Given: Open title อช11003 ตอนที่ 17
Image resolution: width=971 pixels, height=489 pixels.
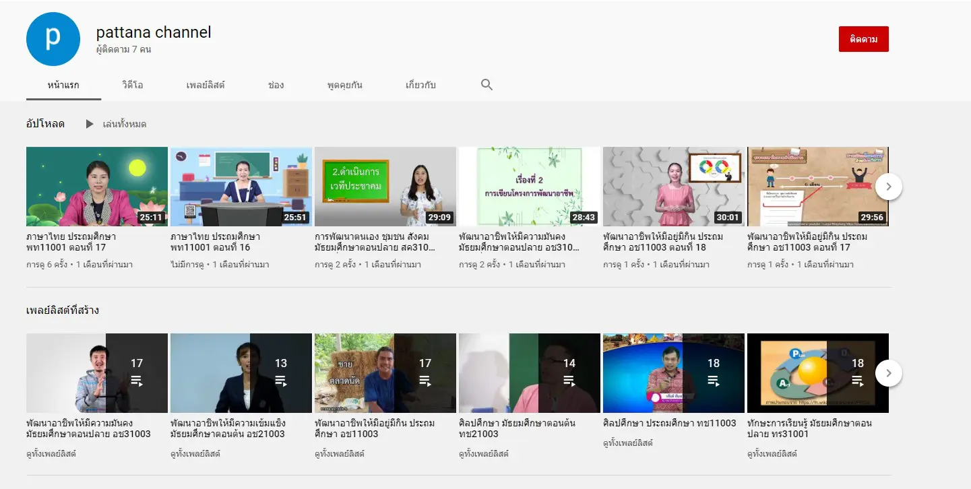Looking at the screenshot, I should tap(807, 242).
